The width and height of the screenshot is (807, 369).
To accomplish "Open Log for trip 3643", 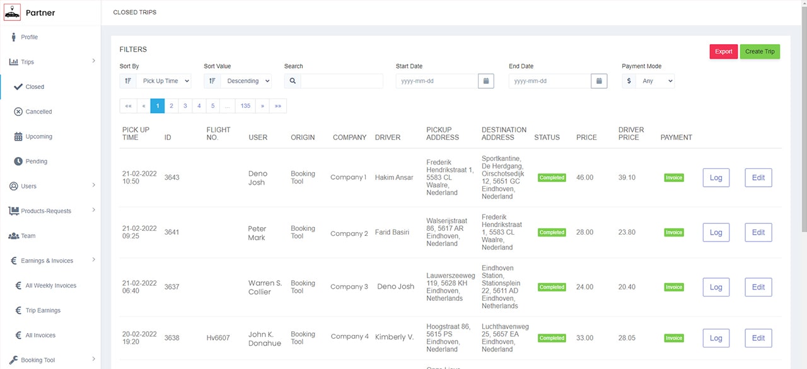I will click(716, 178).
